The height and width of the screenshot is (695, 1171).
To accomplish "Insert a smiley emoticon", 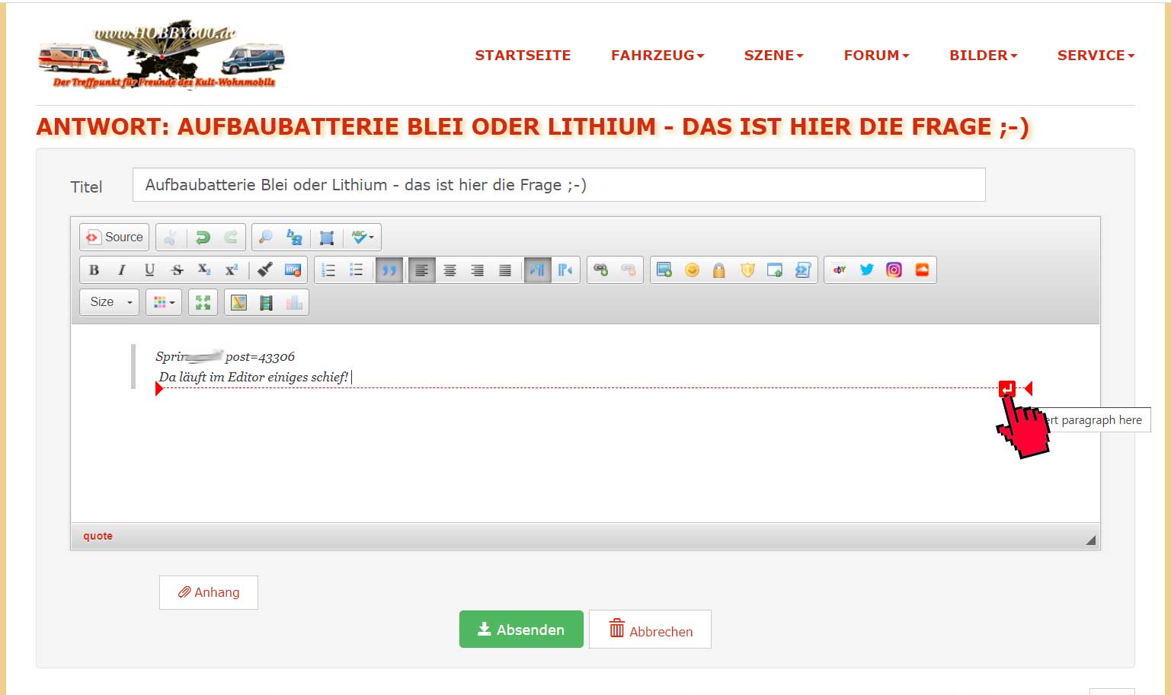I will click(x=692, y=270).
